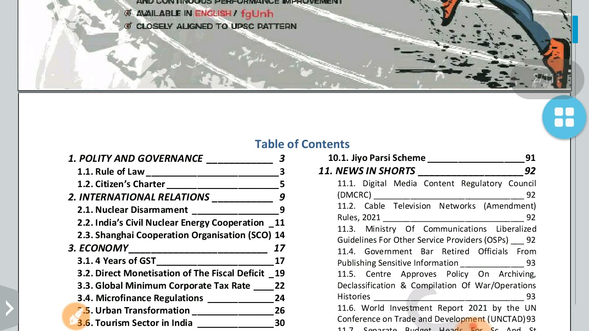Select 3. ECONOMY section entry
The width and height of the screenshot is (589, 331).
tap(177, 248)
